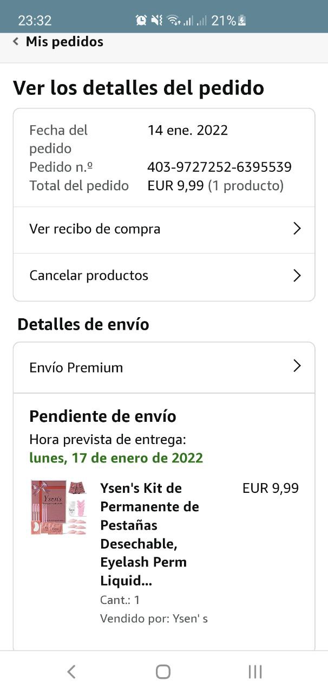Tap the Android back navigation button

pyautogui.click(x=71, y=672)
